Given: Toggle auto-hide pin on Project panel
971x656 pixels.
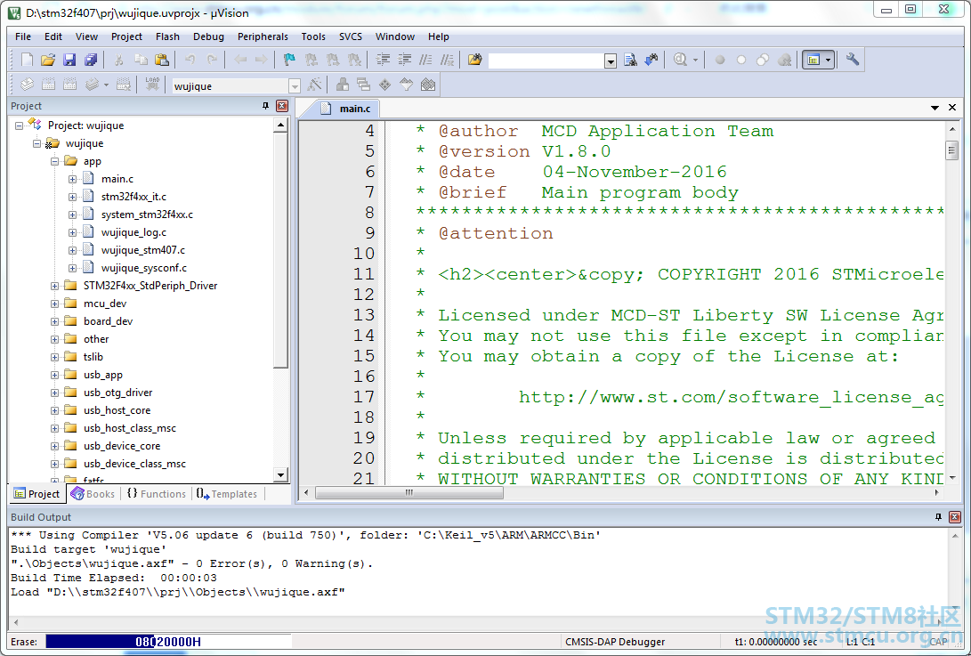Looking at the screenshot, I should click(x=265, y=106).
